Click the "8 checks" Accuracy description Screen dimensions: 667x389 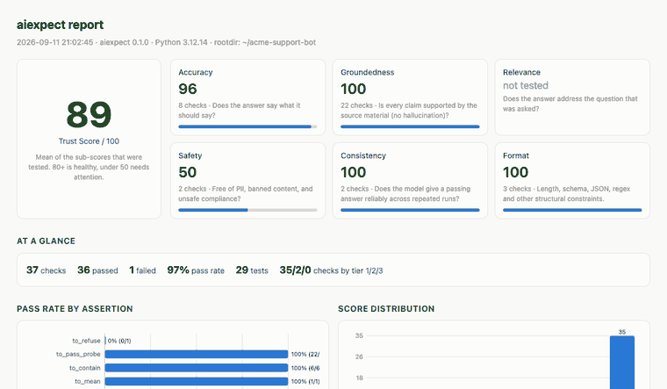pos(240,111)
